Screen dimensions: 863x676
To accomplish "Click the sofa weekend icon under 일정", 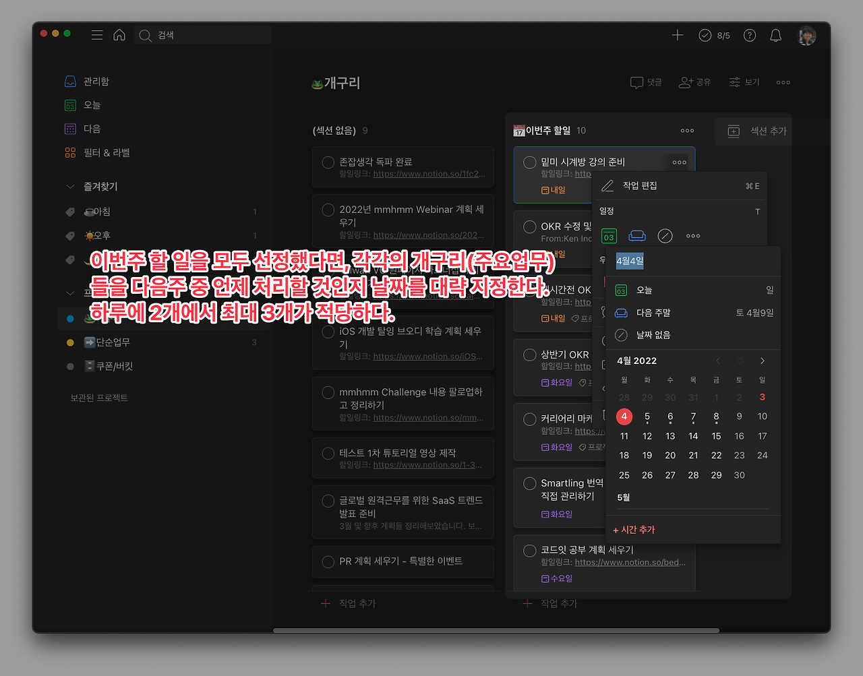I will point(637,236).
